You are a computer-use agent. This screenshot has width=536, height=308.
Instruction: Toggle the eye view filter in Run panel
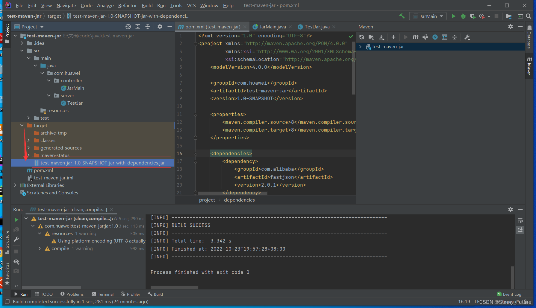pyautogui.click(x=16, y=262)
